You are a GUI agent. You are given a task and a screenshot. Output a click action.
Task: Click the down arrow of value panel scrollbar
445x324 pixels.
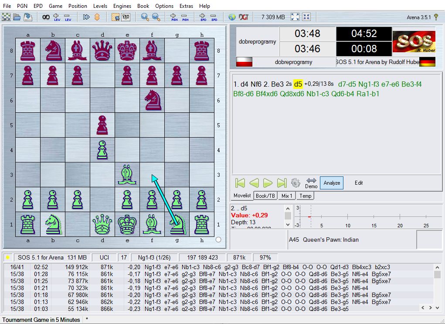(288, 225)
